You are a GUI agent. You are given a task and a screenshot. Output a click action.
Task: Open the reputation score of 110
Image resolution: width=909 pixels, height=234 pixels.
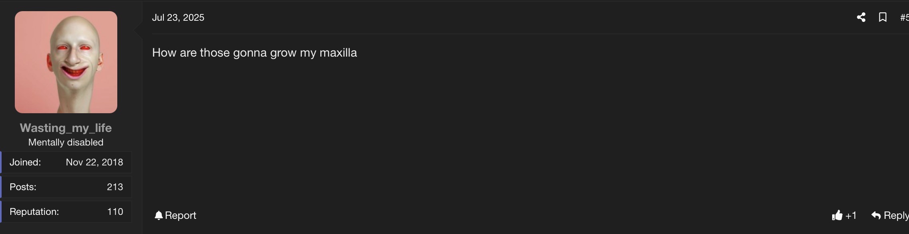pyautogui.click(x=115, y=212)
